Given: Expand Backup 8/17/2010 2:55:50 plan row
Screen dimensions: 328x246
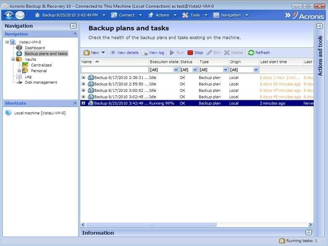Looking at the screenshot, I should [83, 84].
